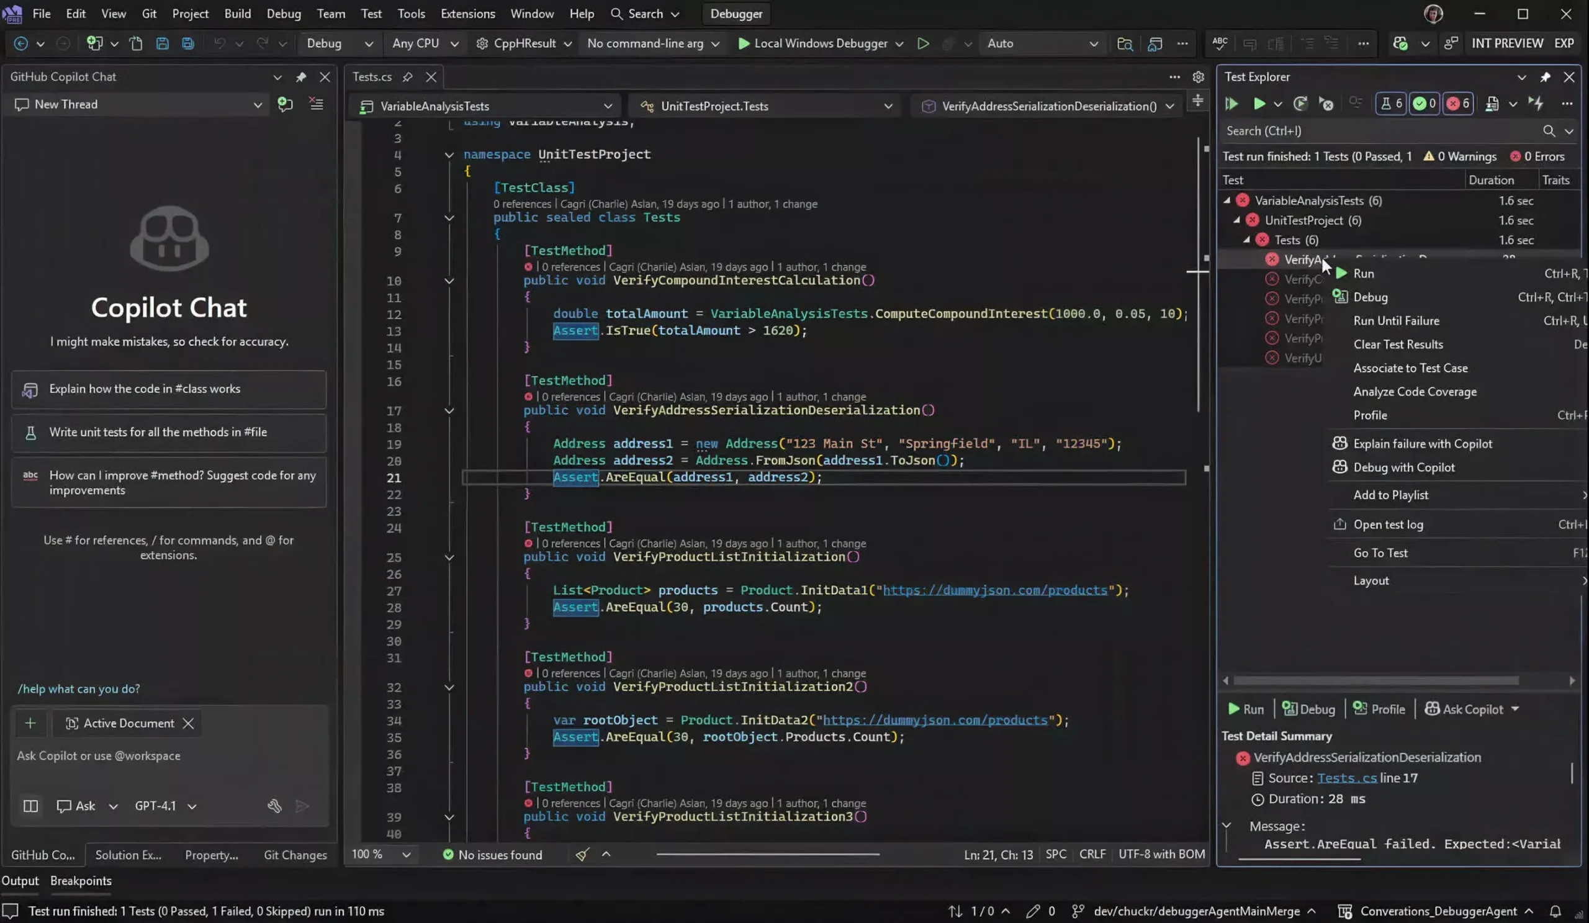1589x923 pixels.
Task: Select the Search in Files icon
Action: (1125, 44)
